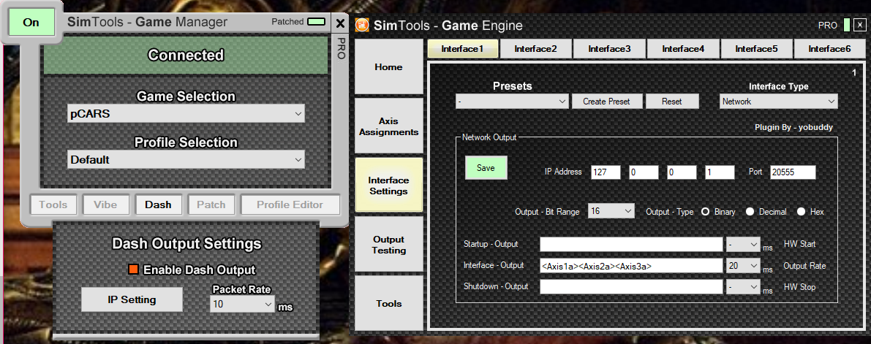Click the first IP Address field showing 127
This screenshot has width=871, height=344.
point(606,172)
